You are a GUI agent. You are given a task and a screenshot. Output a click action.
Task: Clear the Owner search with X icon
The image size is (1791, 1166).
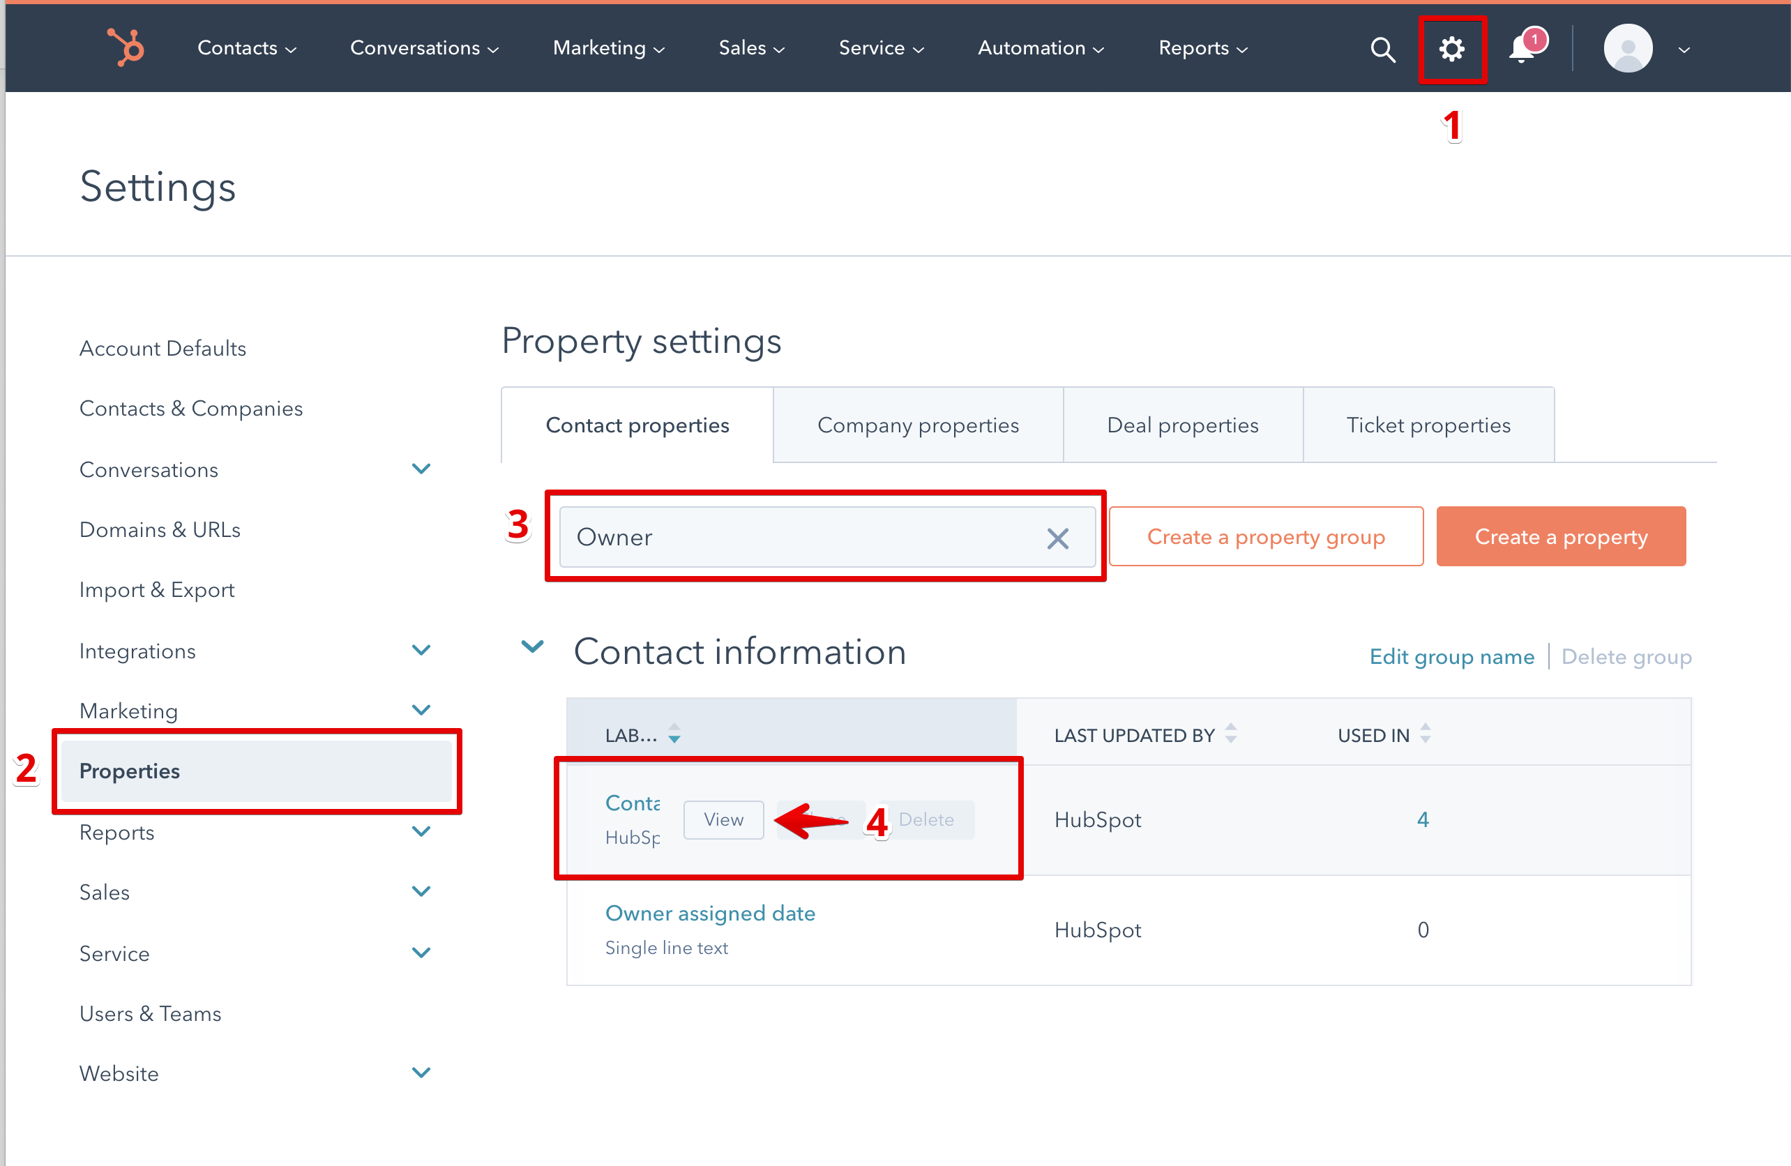tap(1057, 538)
